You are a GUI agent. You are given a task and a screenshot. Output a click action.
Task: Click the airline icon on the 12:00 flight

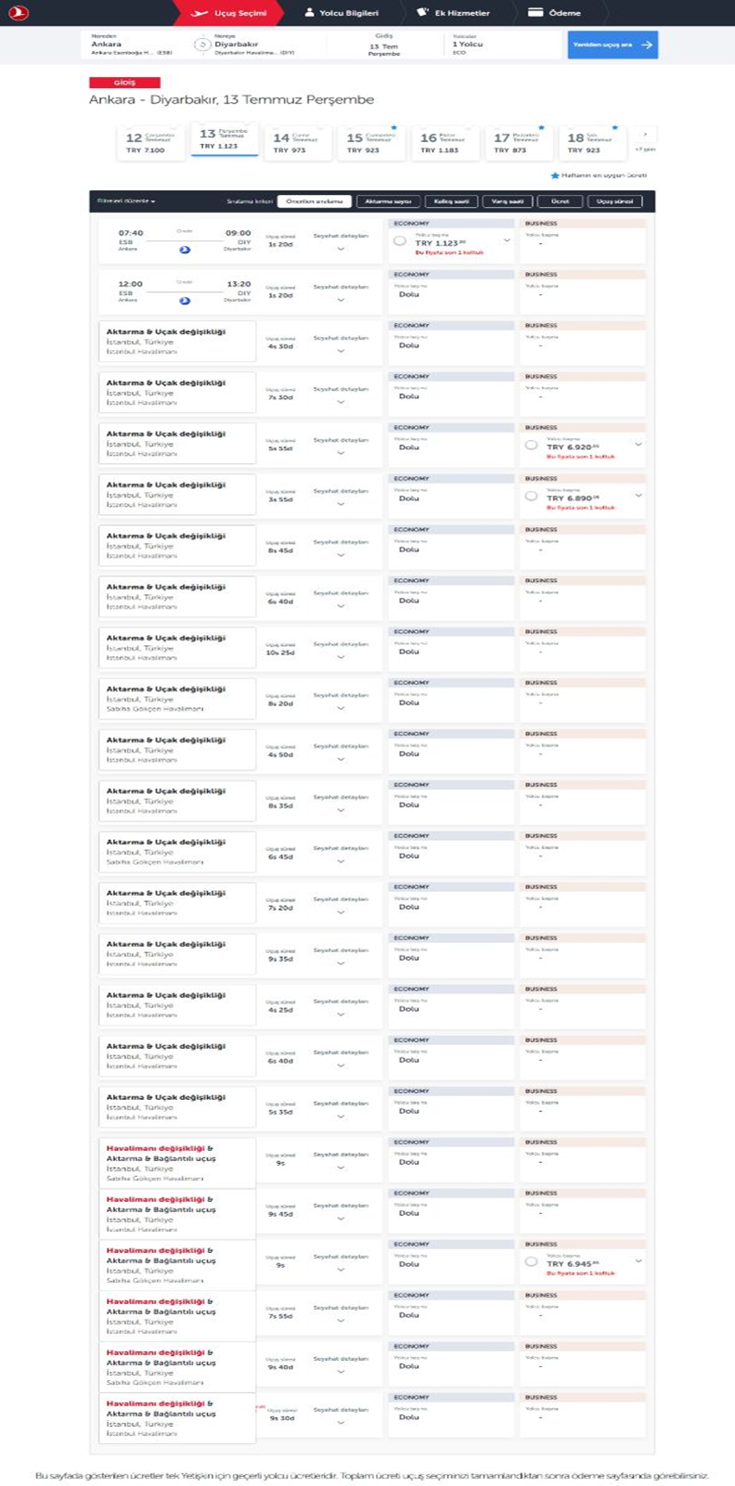[185, 301]
